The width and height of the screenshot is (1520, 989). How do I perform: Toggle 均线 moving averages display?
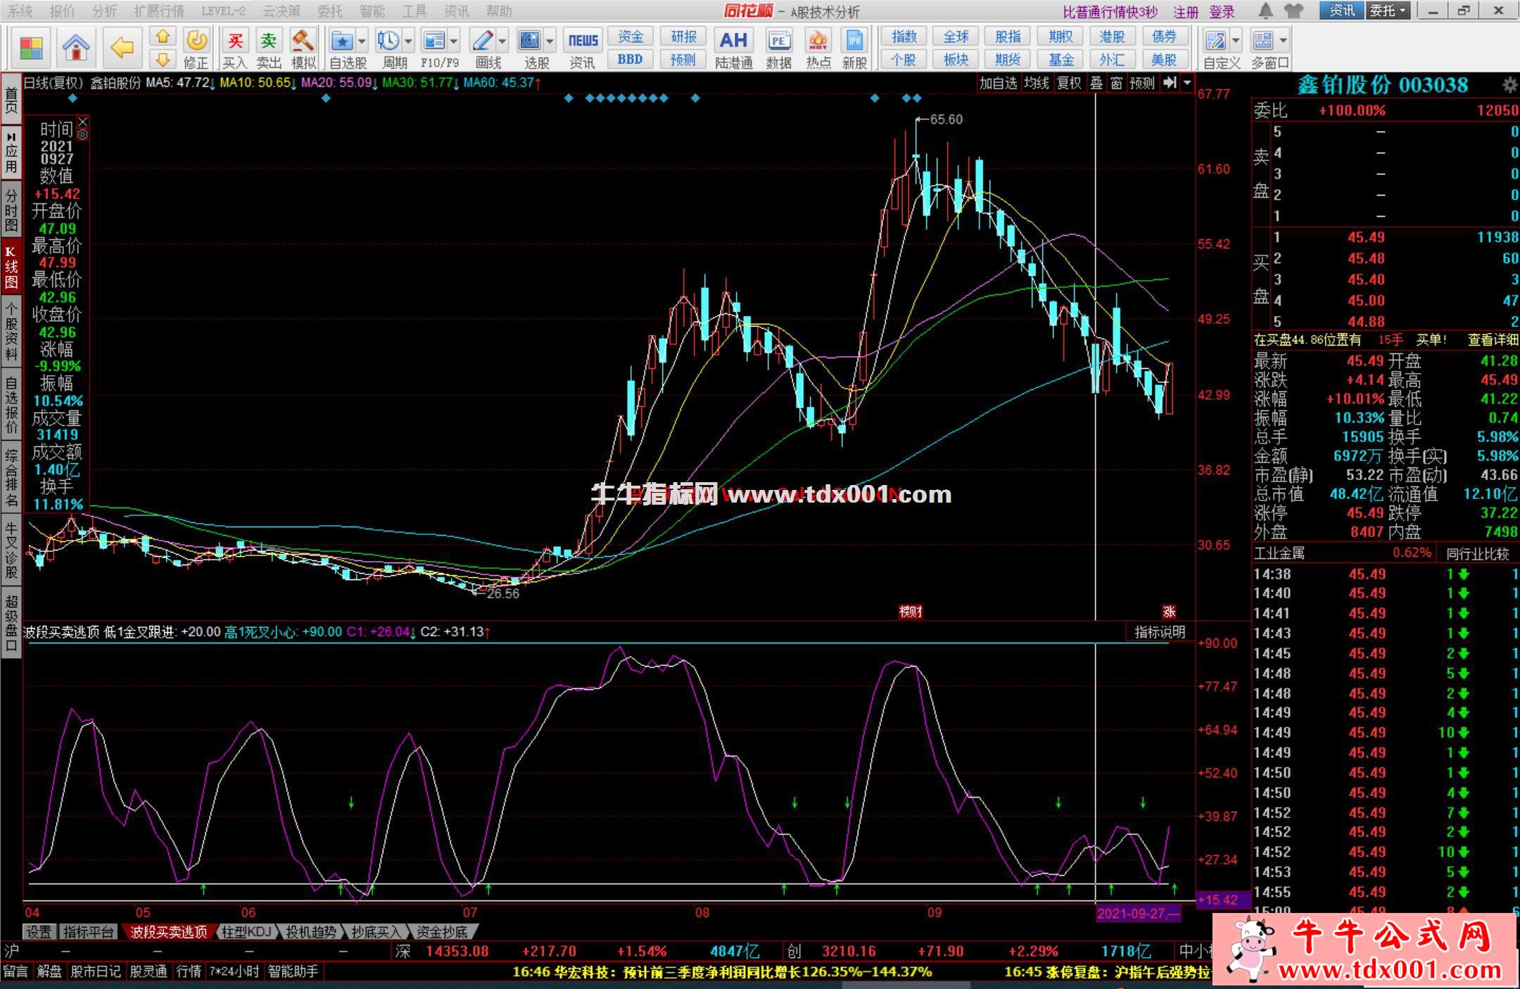pyautogui.click(x=1037, y=83)
